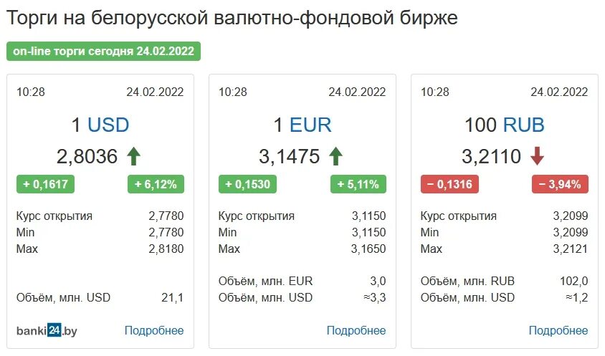Screen dimensions: 605x356
Task: Click the page heading about белорусской валютно-фондовой бирже
Action: (x=232, y=18)
